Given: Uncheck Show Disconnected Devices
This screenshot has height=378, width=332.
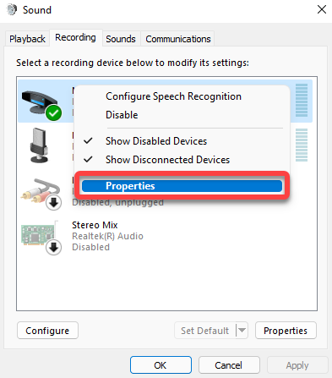Looking at the screenshot, I should pos(167,160).
